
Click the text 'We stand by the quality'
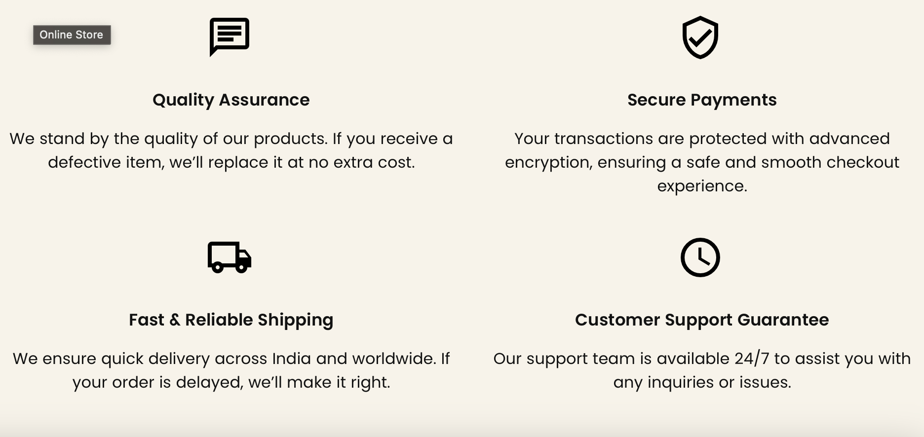pyautogui.click(x=104, y=139)
